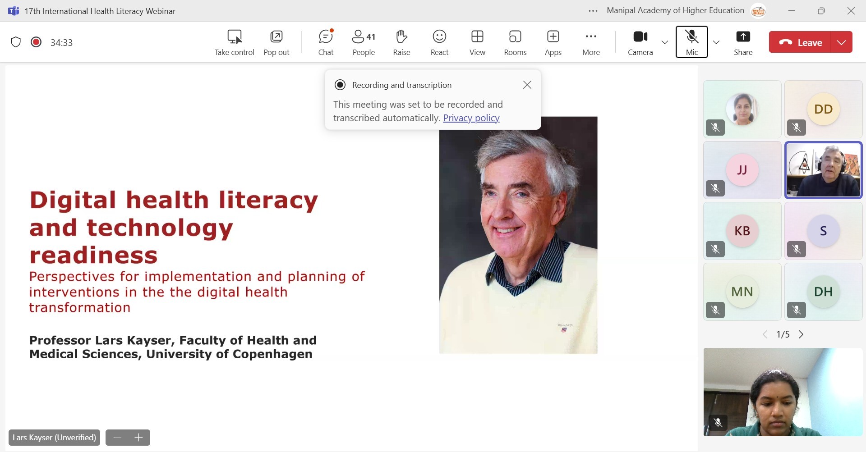The image size is (866, 452).
Task: Click Take control of presentation
Action: 234,42
